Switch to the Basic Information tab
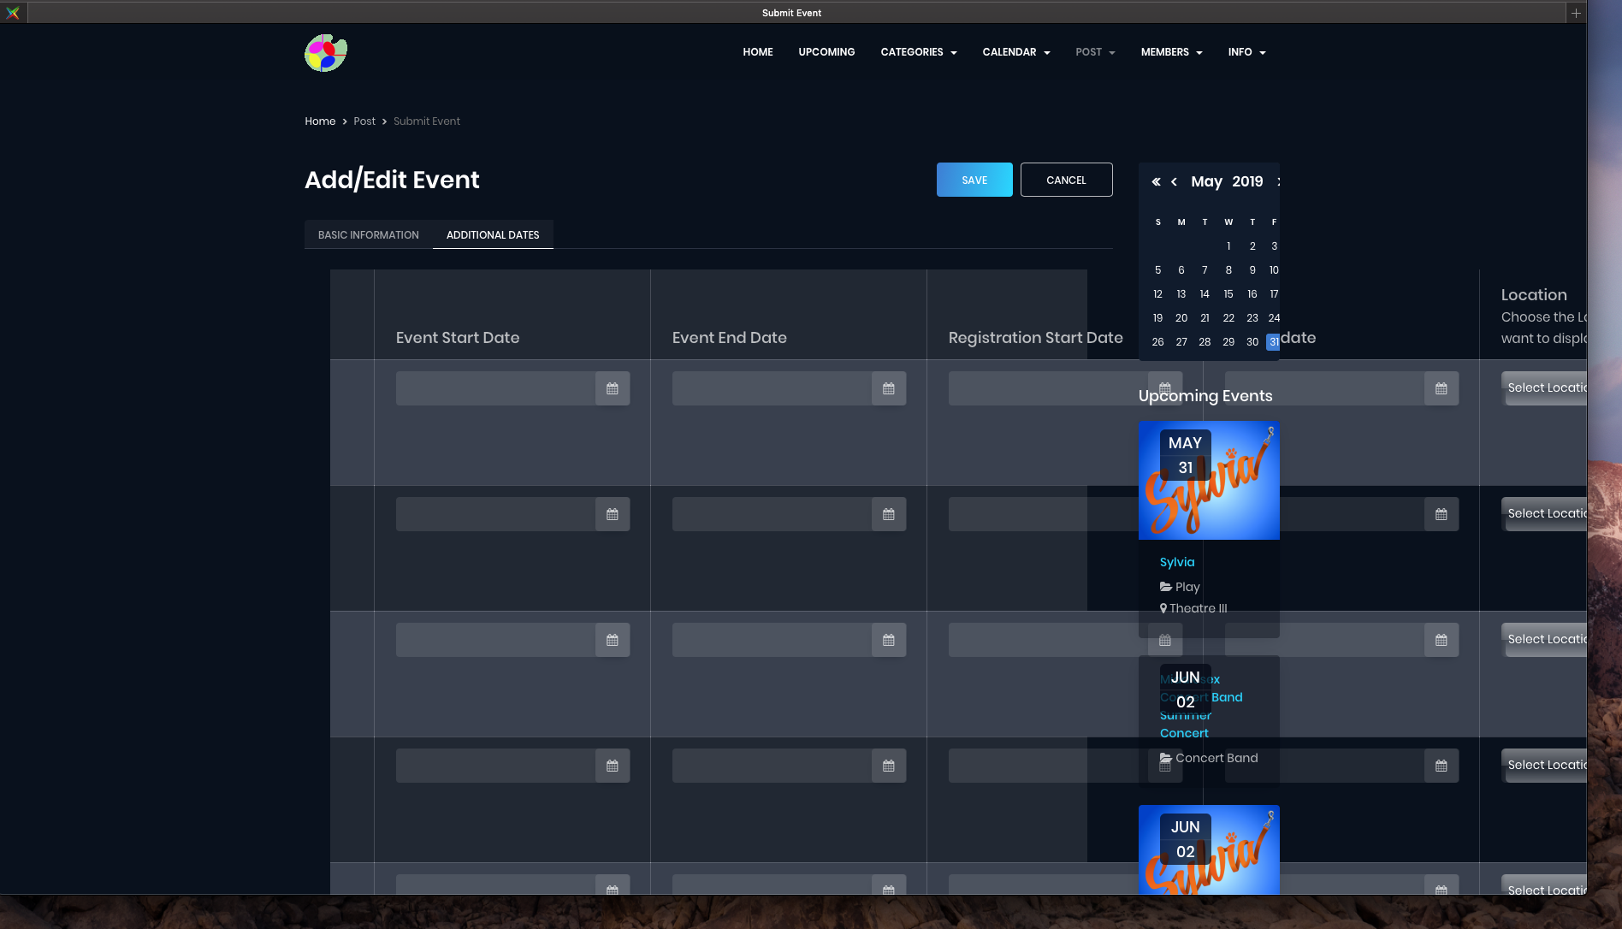This screenshot has width=1622, height=929. pyautogui.click(x=369, y=235)
